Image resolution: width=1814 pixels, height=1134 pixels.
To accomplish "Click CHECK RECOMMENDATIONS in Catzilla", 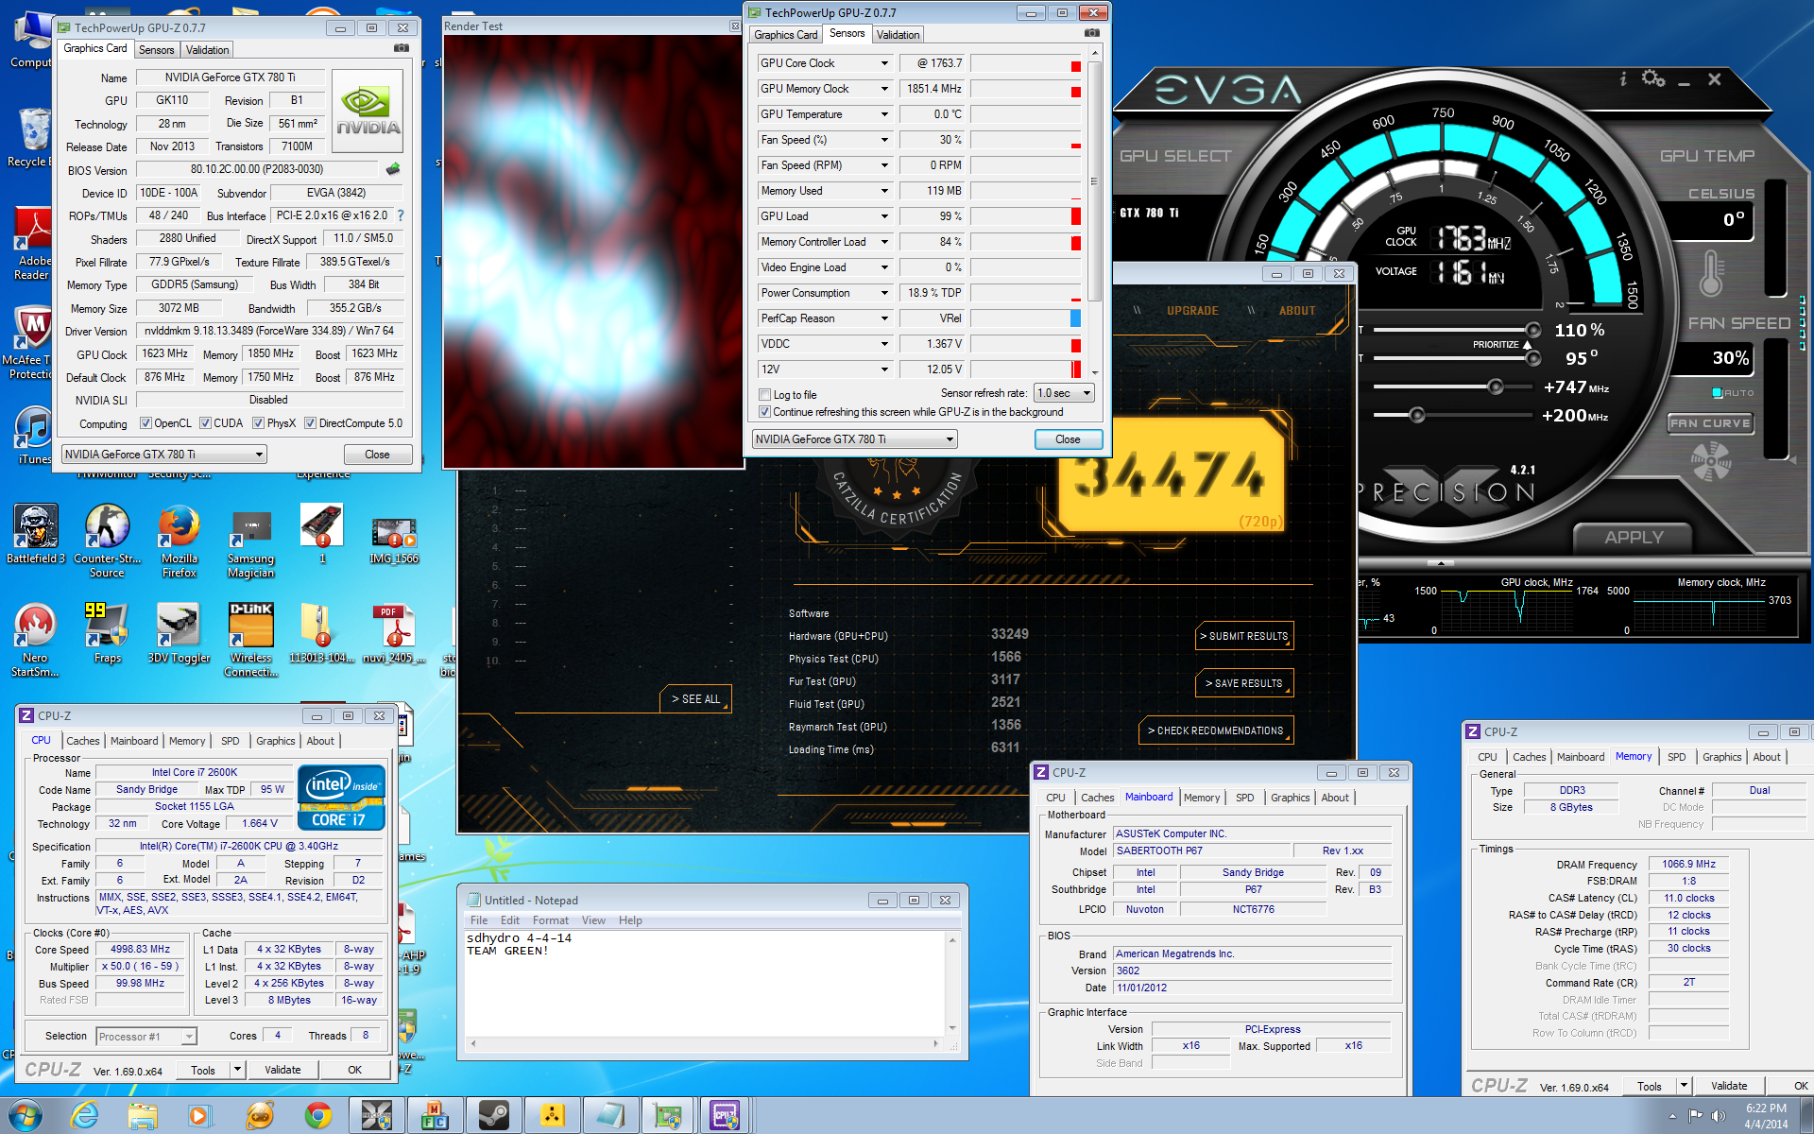I will coord(1216,730).
